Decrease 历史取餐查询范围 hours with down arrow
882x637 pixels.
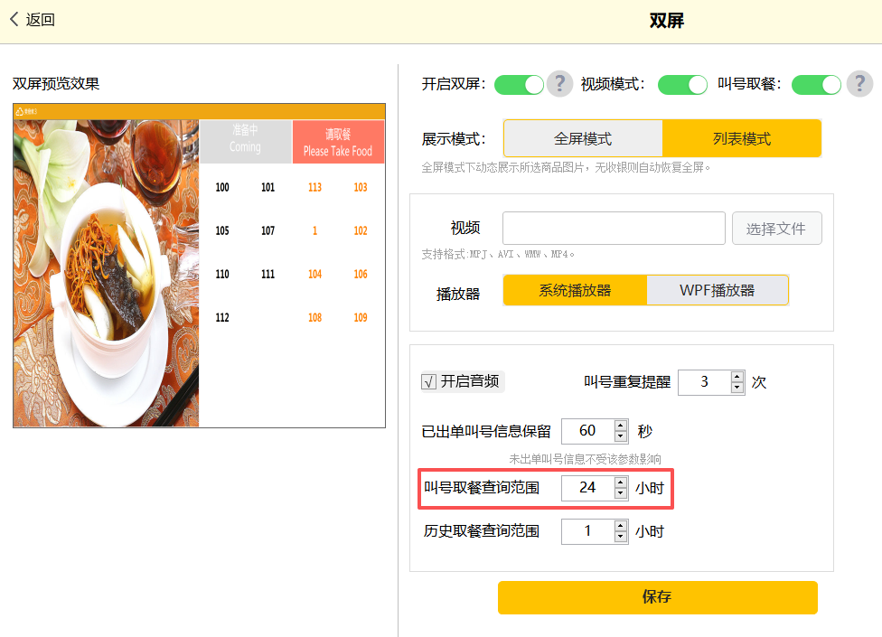tap(620, 537)
